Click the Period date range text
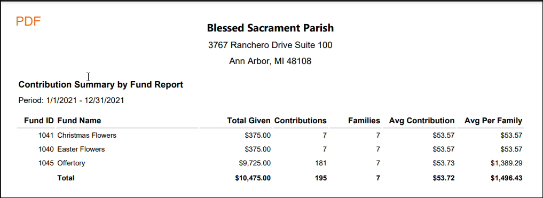543x198 pixels. (71, 101)
